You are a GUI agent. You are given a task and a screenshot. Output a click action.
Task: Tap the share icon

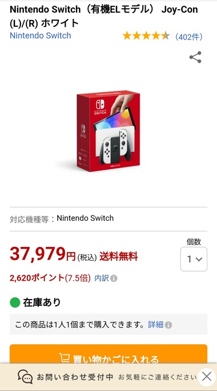coord(195,57)
